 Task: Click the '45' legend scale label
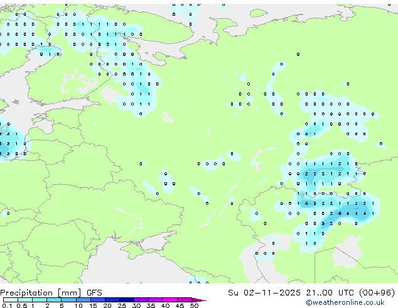tap(180, 305)
